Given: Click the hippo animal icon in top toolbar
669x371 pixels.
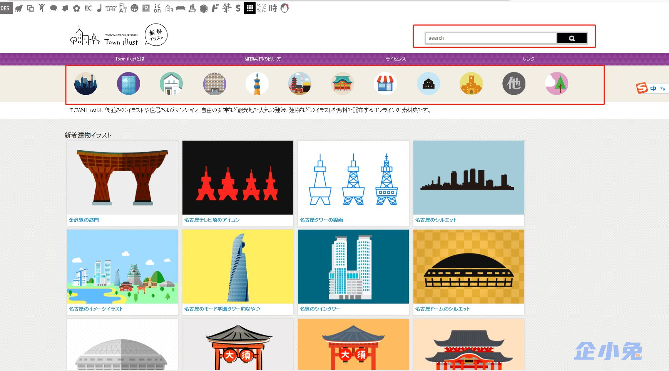Looking at the screenshot, I should pyautogui.click(x=19, y=8).
